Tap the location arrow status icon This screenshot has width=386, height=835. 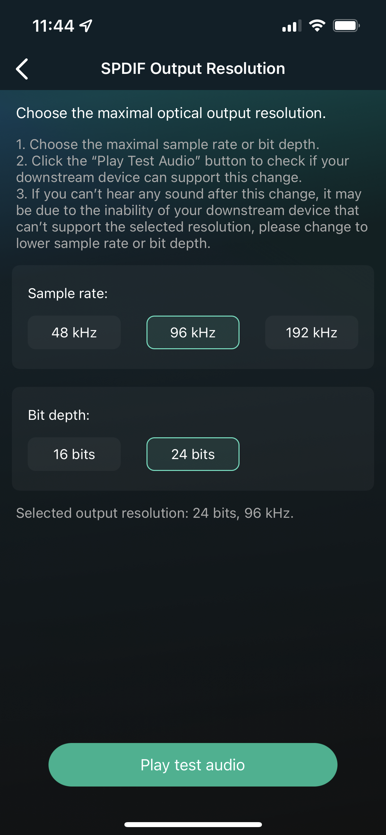(86, 26)
